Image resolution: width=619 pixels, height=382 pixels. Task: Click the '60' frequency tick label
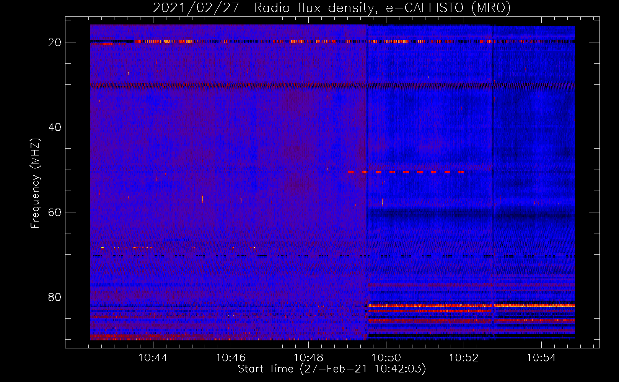point(55,212)
